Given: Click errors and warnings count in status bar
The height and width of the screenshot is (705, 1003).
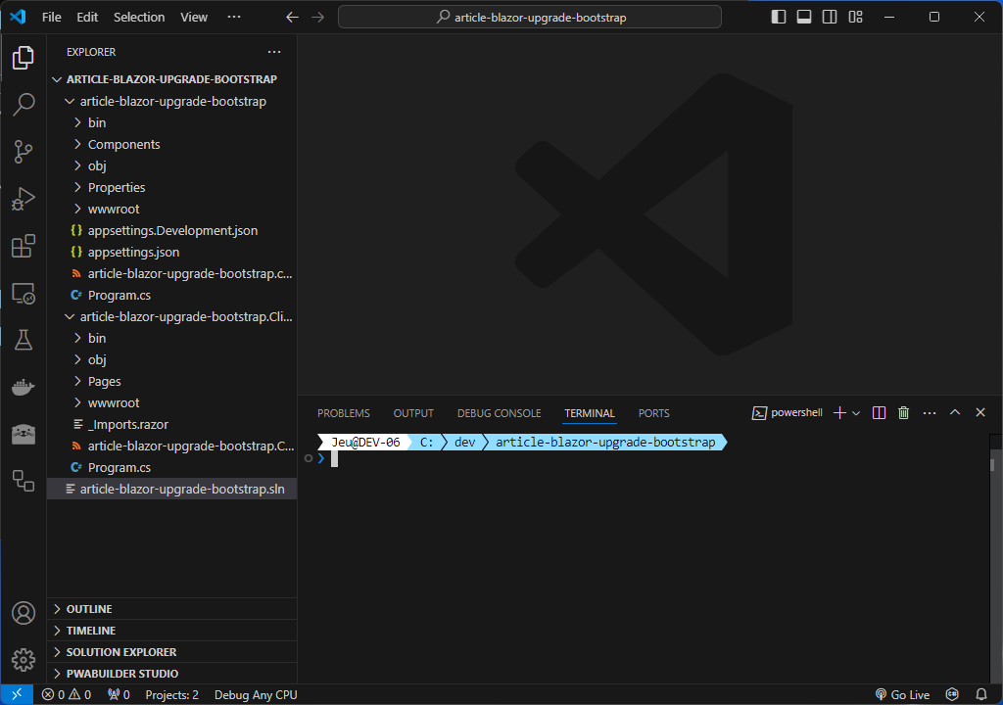Looking at the screenshot, I should coord(67,695).
